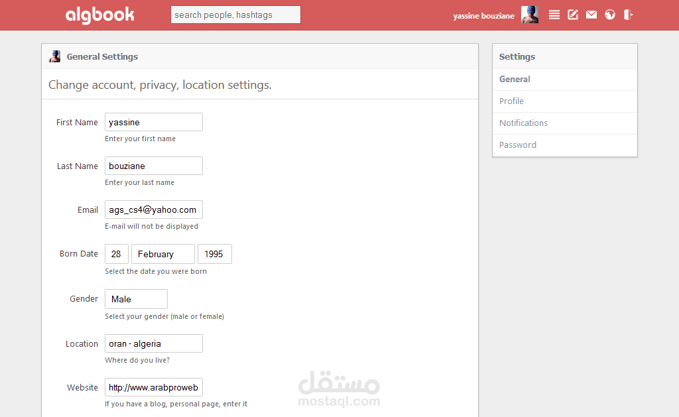Click the logout door icon
Viewport: 679px width, 417px height.
pos(628,15)
